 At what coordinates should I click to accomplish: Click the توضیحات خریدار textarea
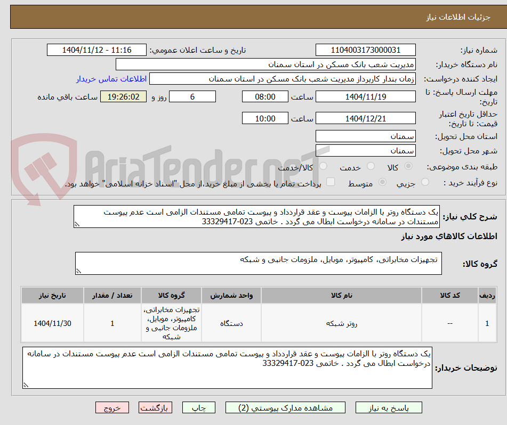pos(227,368)
